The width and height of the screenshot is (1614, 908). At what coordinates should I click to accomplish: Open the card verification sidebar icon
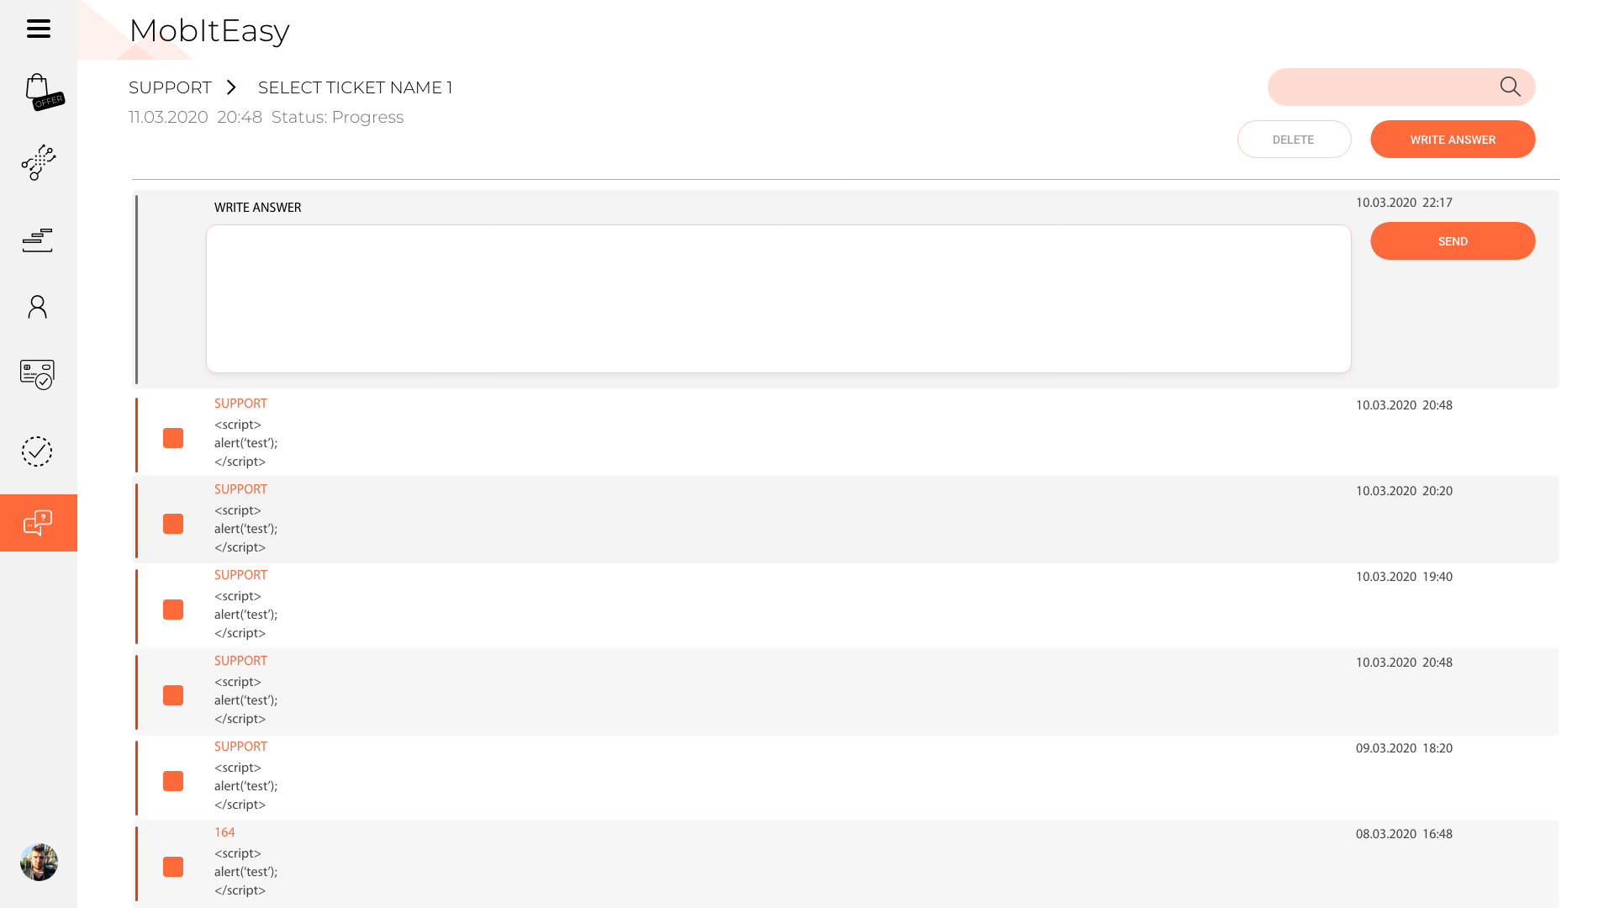coord(38,375)
